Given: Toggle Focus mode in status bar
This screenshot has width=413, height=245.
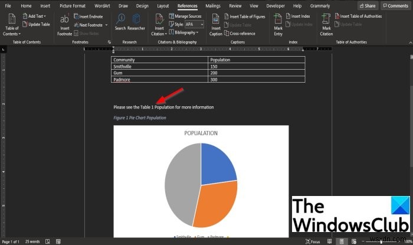Looking at the screenshot, I should [x=313, y=241].
